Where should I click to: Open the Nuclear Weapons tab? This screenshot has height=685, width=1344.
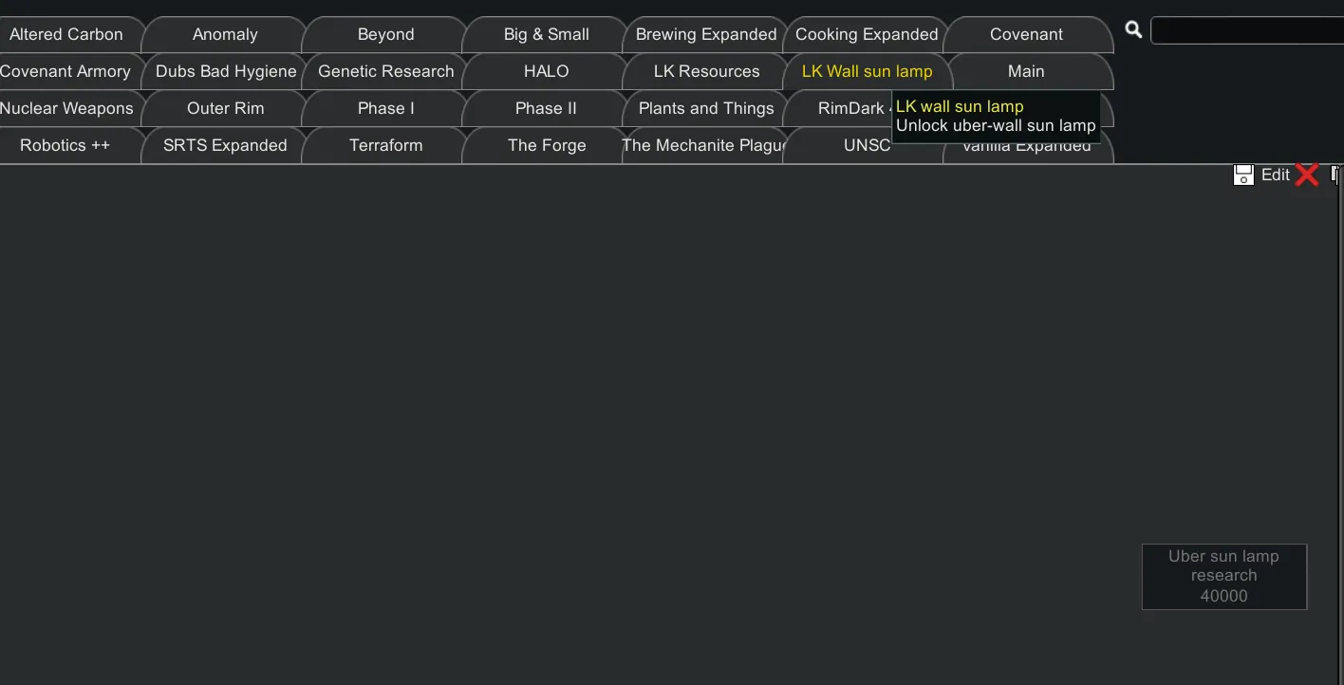pos(66,109)
